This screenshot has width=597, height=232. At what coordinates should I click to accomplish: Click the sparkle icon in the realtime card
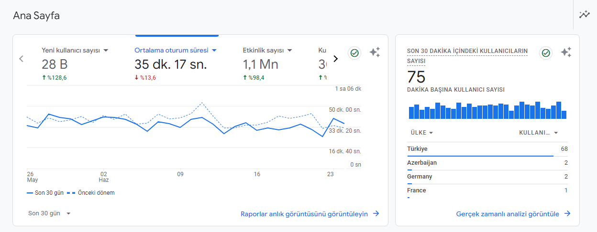point(566,53)
